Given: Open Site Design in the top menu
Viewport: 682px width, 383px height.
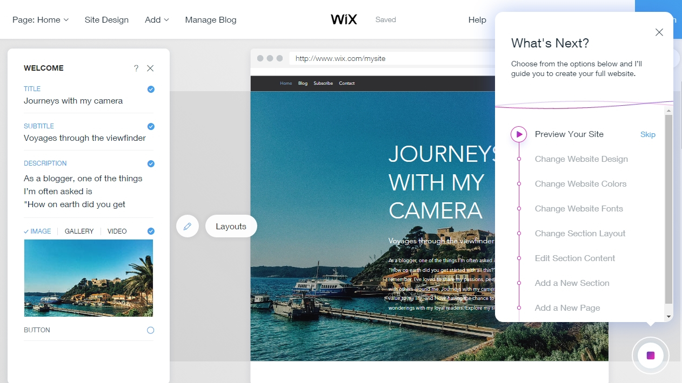Looking at the screenshot, I should click(x=106, y=19).
